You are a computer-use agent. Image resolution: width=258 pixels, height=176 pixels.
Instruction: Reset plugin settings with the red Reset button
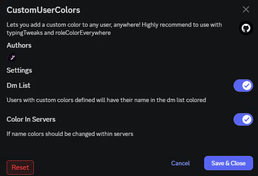coord(20,168)
